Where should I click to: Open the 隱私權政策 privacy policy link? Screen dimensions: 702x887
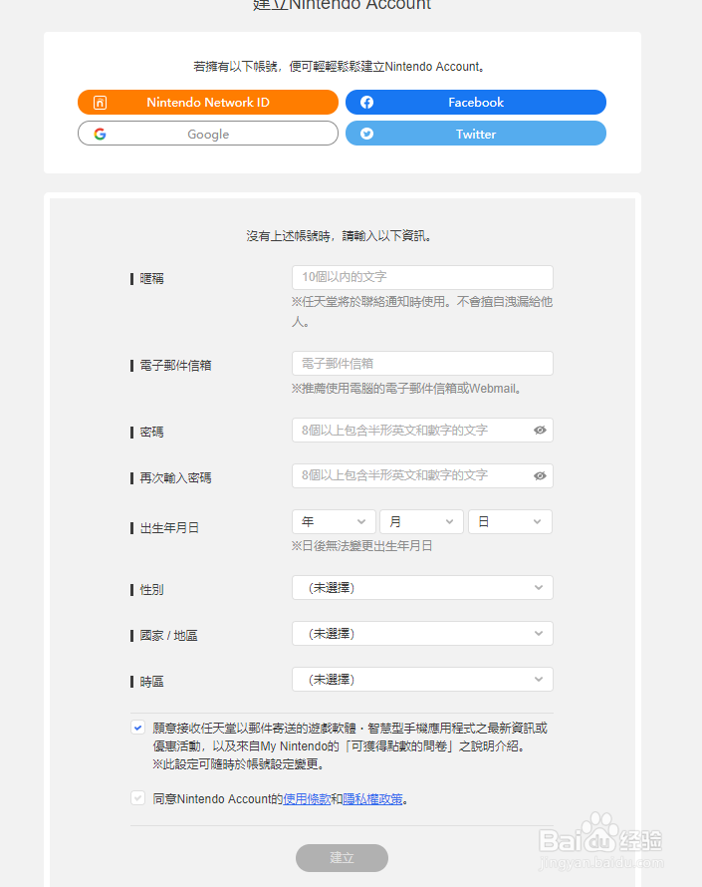click(373, 798)
